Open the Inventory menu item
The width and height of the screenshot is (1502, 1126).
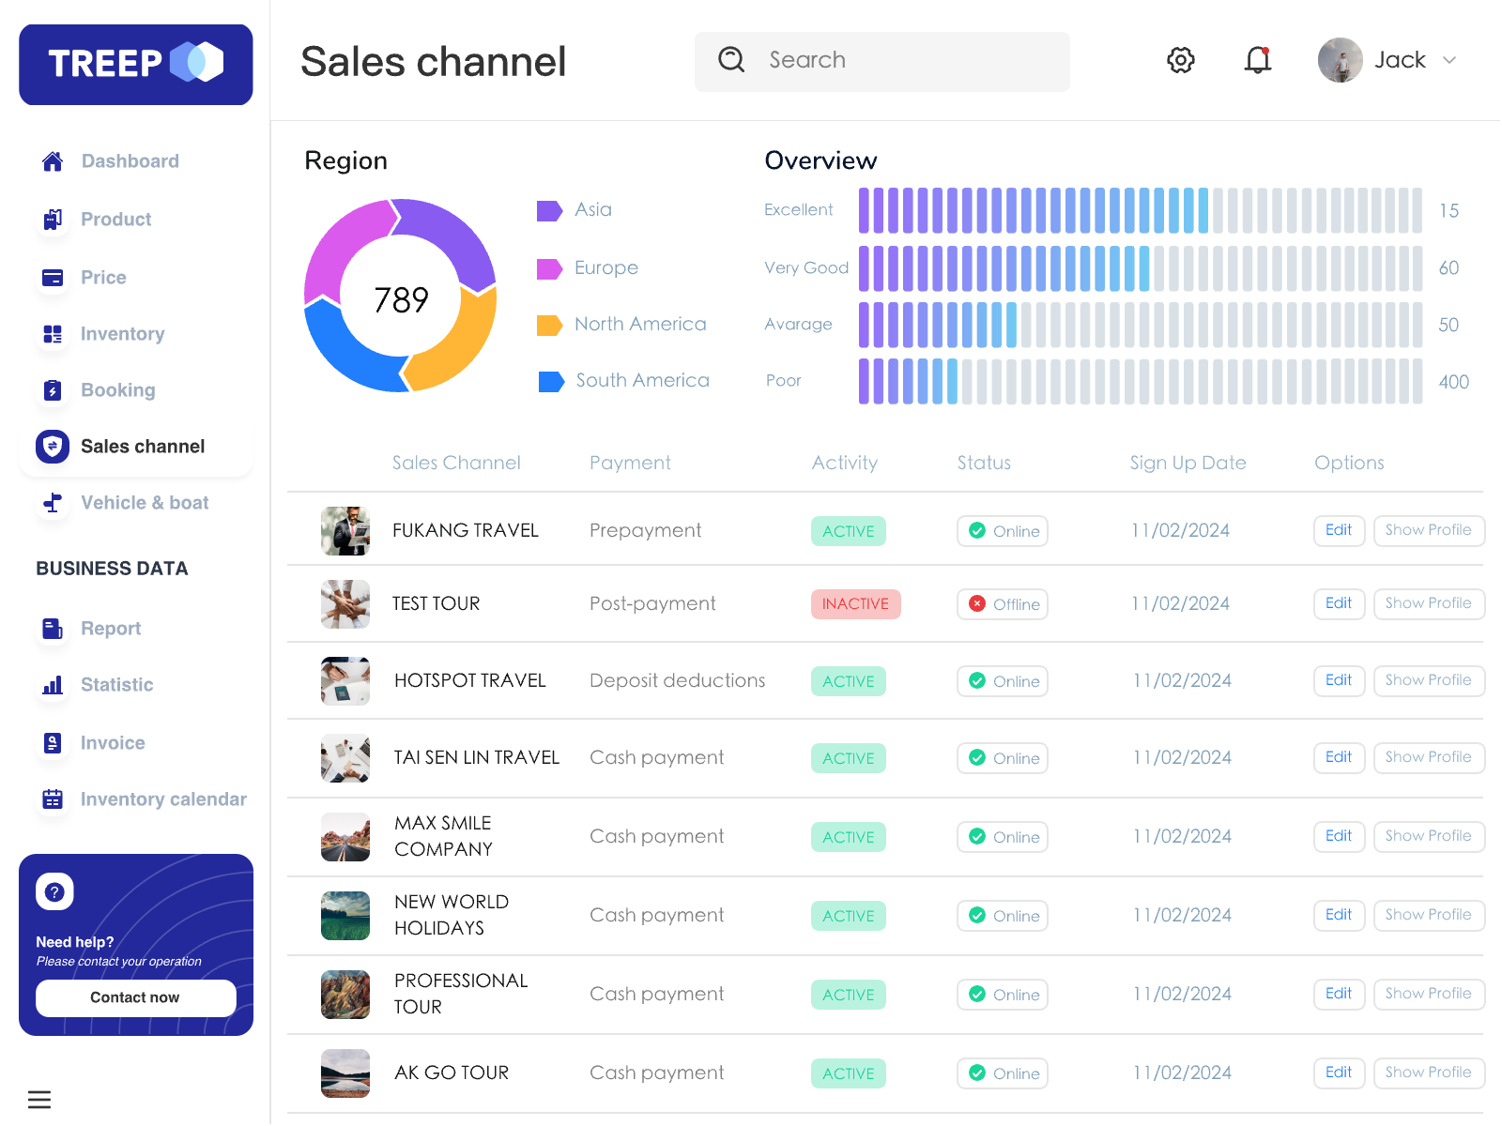click(x=122, y=334)
